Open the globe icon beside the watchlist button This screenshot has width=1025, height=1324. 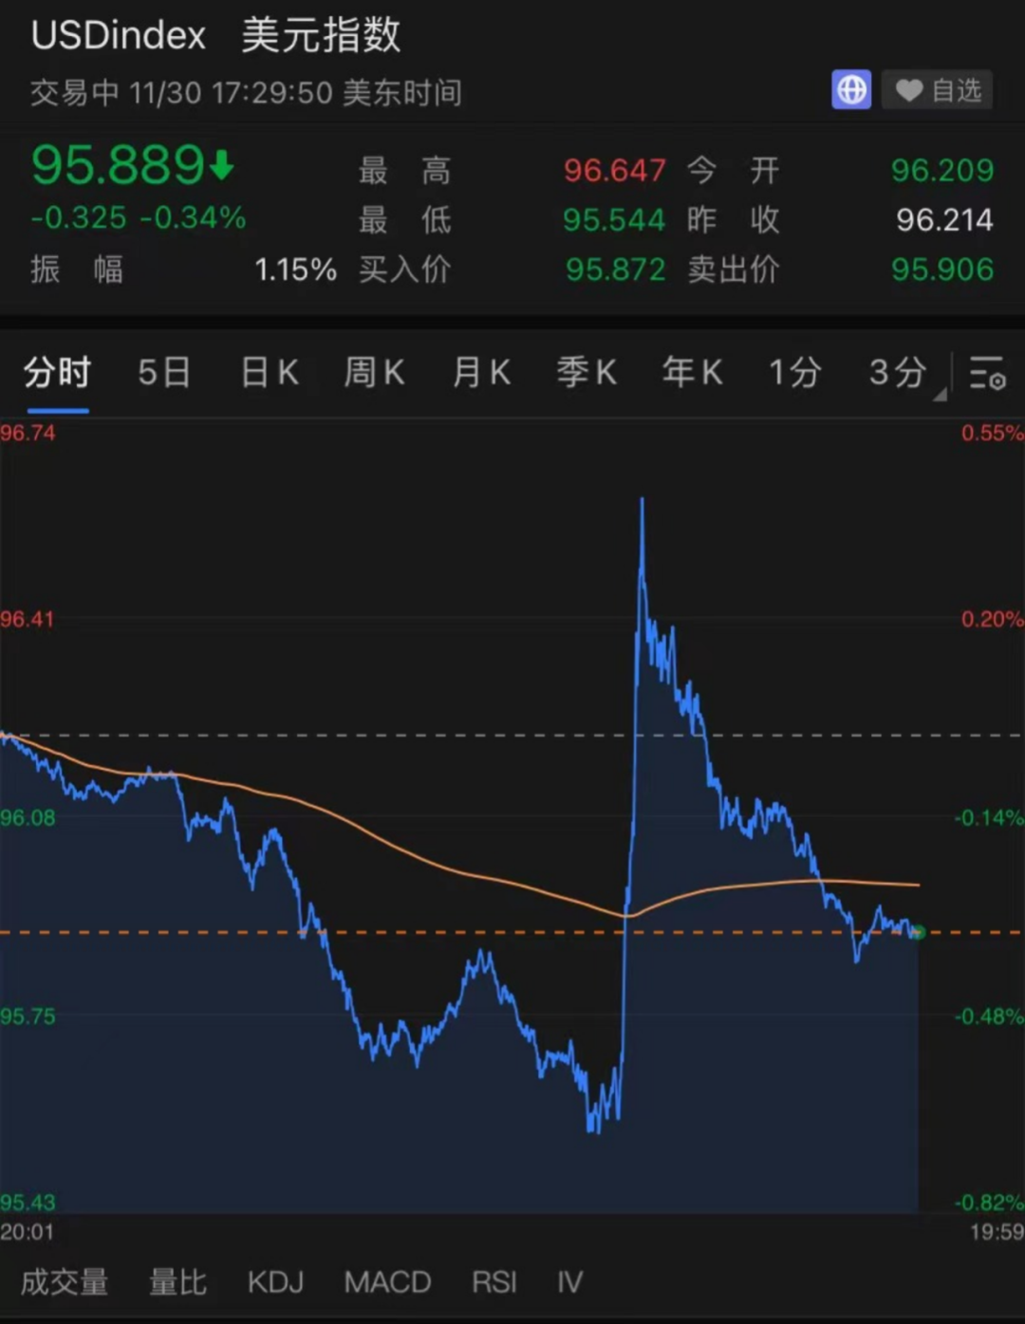point(851,90)
